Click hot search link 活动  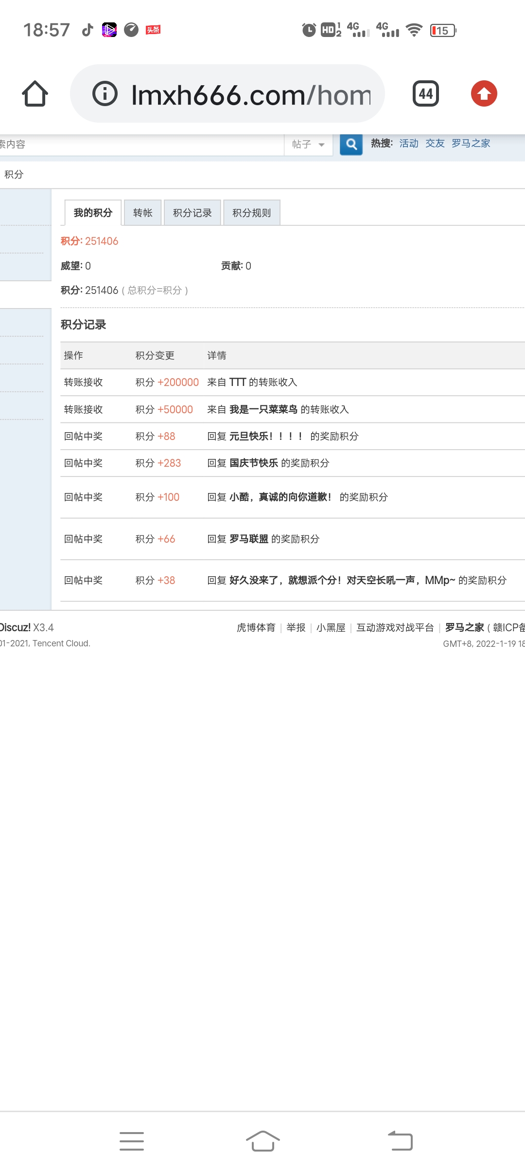[x=409, y=144]
